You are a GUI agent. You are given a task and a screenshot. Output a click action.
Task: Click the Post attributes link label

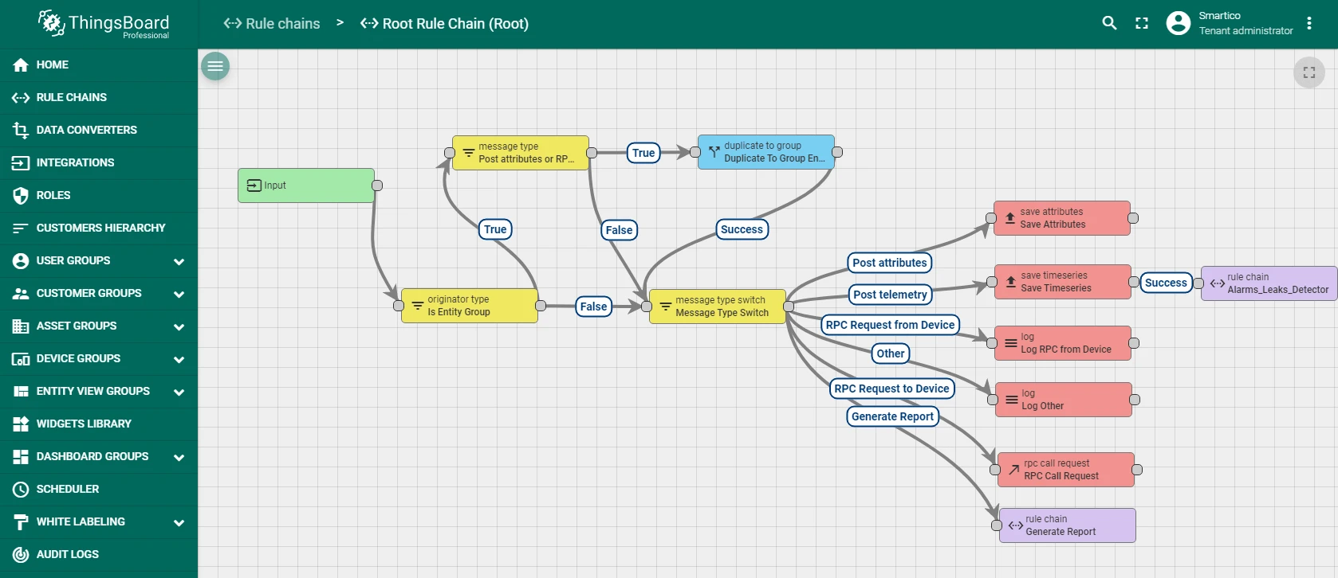tap(890, 263)
